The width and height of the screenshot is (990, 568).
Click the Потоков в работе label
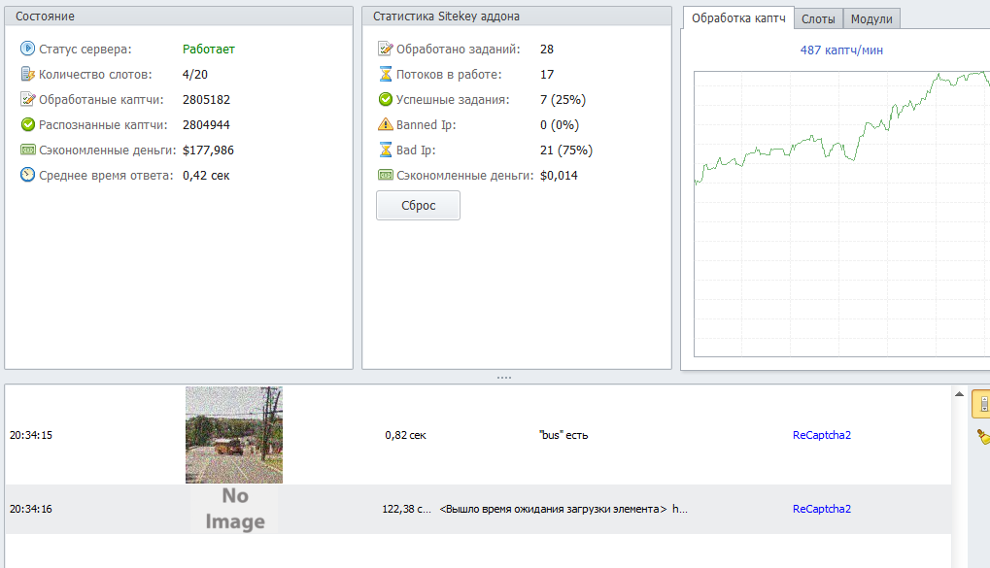[449, 74]
